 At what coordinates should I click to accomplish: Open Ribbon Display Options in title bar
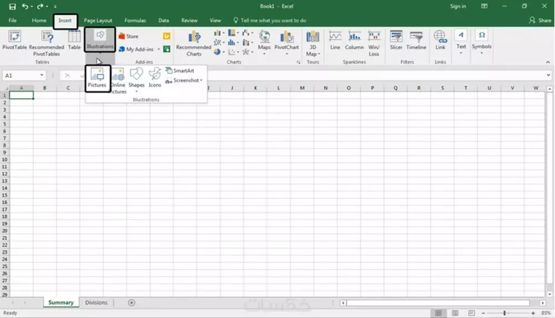point(484,6)
